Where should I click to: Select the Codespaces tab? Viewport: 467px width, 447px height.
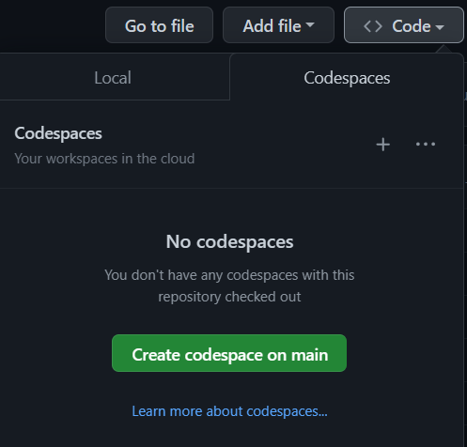(347, 78)
